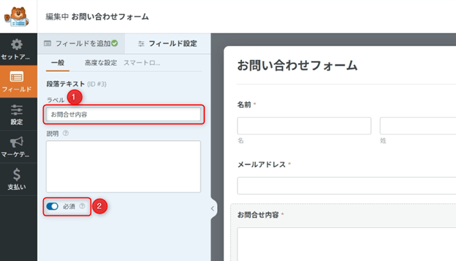Click the 姓 last name field in preview
Image resolution: width=456 pixels, height=261 pixels.
(x=418, y=126)
